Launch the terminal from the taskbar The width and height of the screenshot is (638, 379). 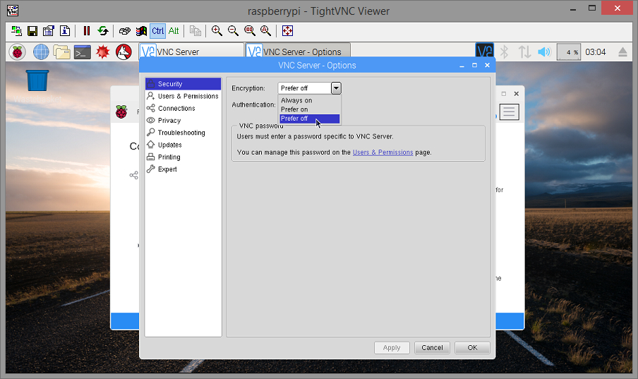click(82, 52)
